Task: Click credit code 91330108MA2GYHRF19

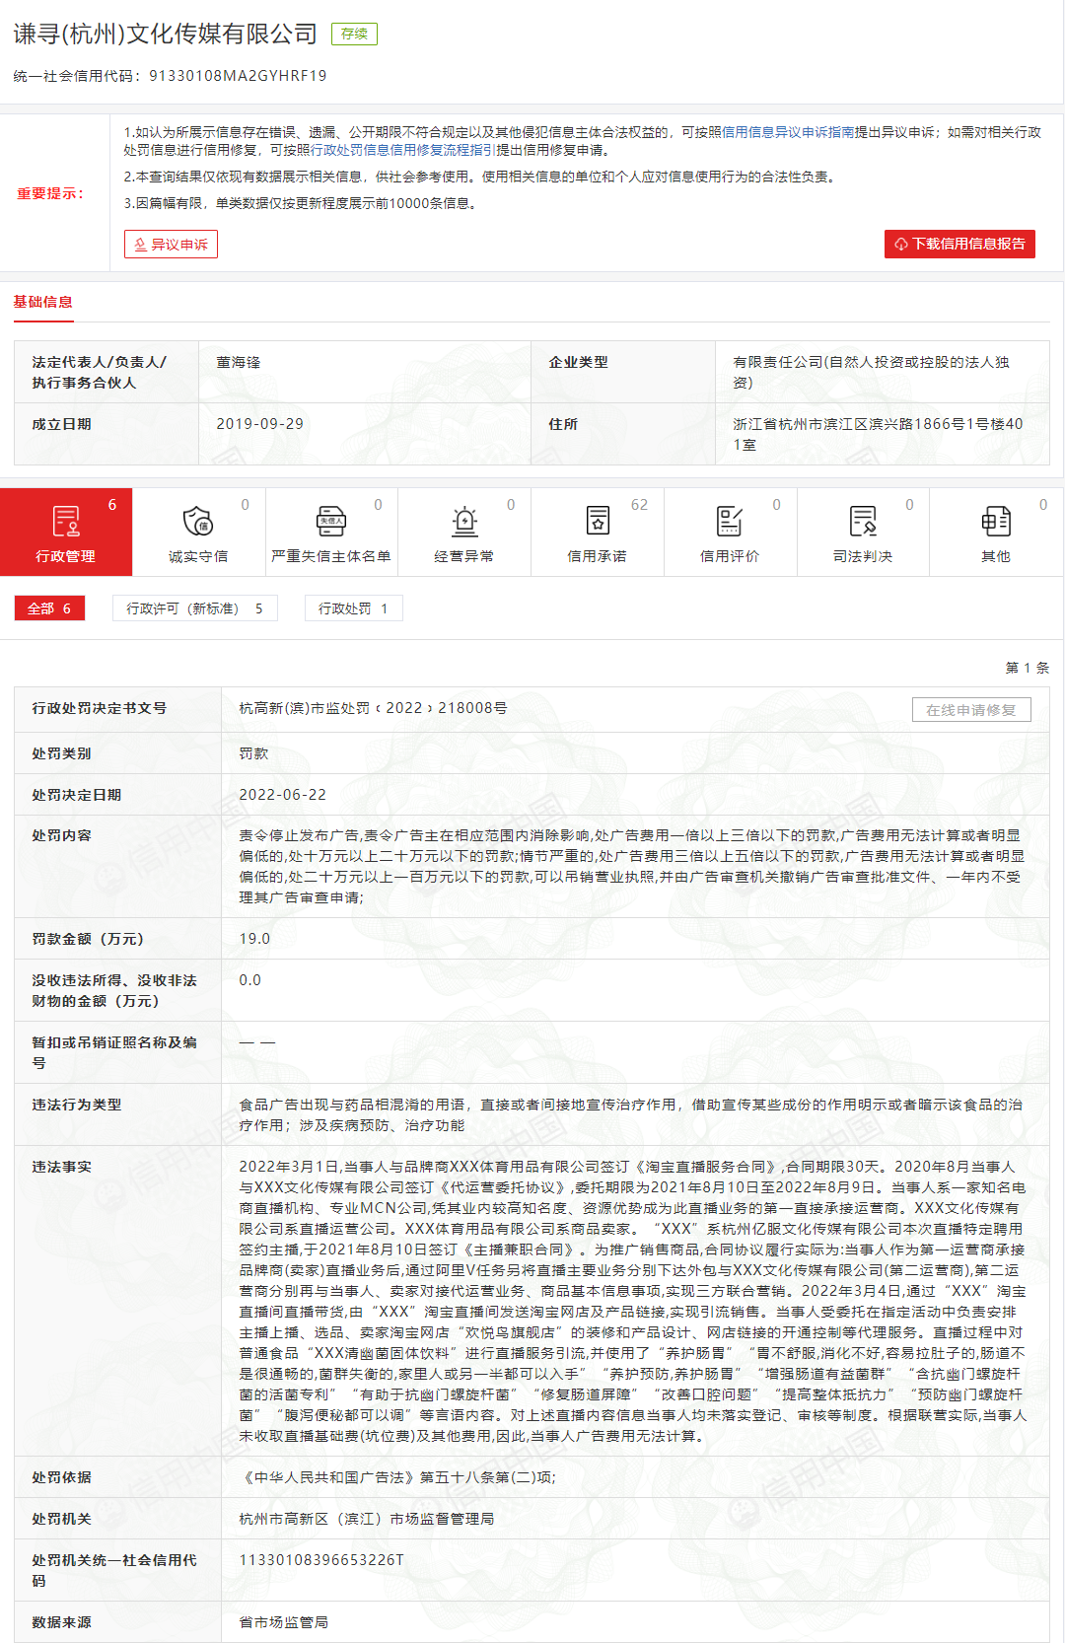Action: pyautogui.click(x=238, y=76)
